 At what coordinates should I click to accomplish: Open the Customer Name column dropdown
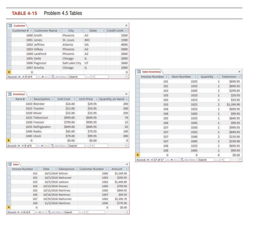point(59,31)
